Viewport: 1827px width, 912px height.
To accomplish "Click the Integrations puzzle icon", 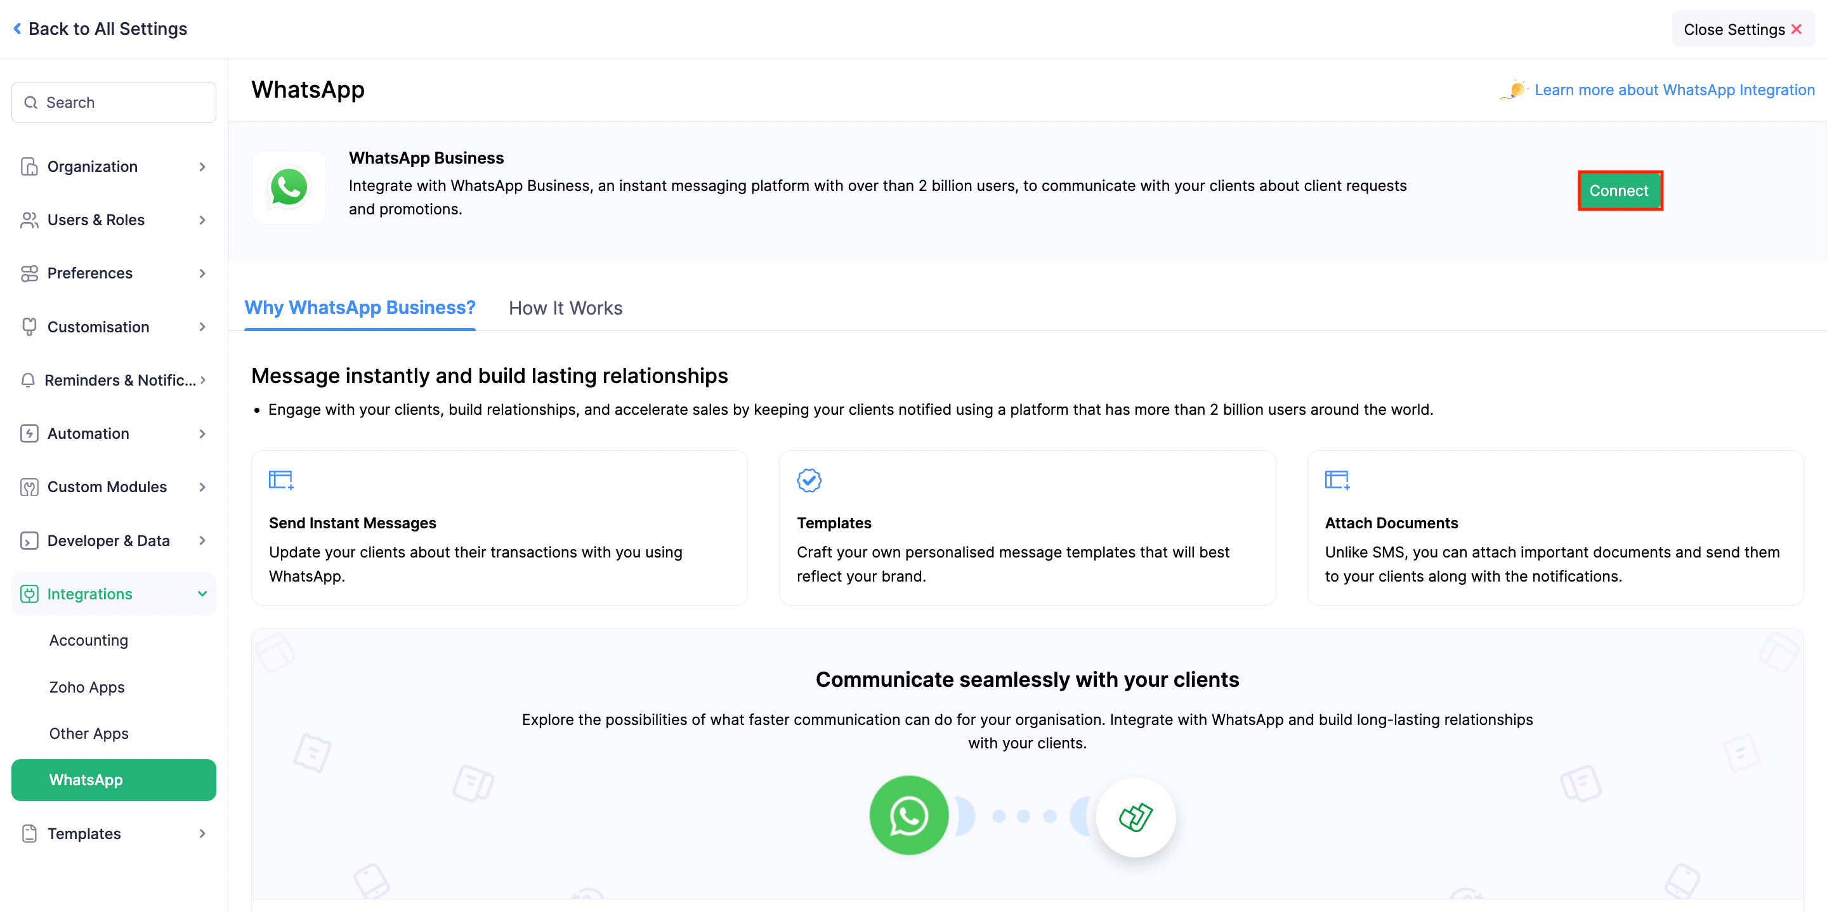I will point(29,594).
